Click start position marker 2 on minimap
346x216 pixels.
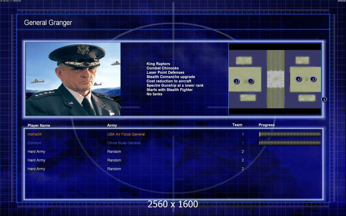coord(236,81)
